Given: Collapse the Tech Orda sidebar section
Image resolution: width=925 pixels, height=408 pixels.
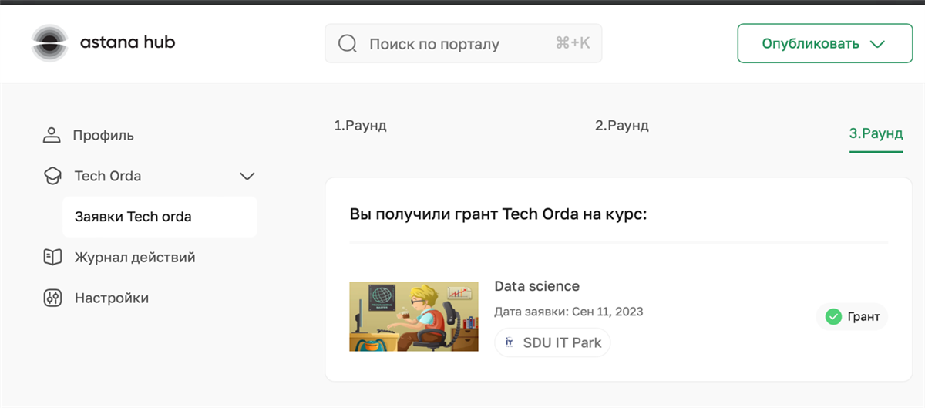Looking at the screenshot, I should 247,177.
